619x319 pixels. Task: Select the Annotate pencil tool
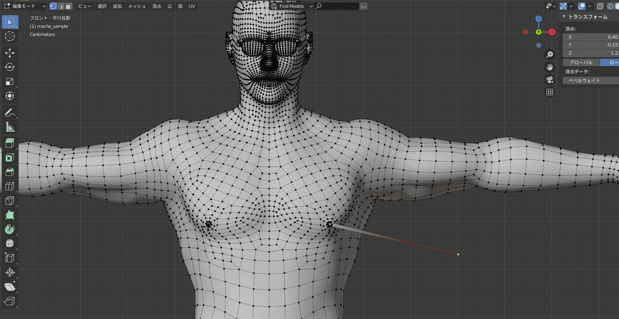coord(10,113)
